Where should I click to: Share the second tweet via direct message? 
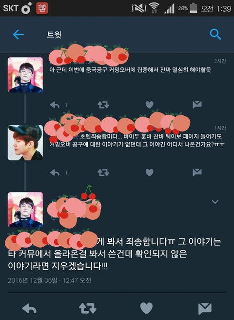coord(197,172)
